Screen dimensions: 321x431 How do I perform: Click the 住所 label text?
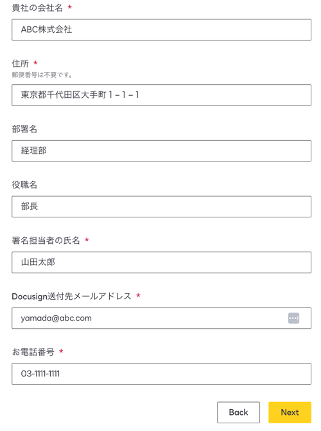(x=21, y=64)
